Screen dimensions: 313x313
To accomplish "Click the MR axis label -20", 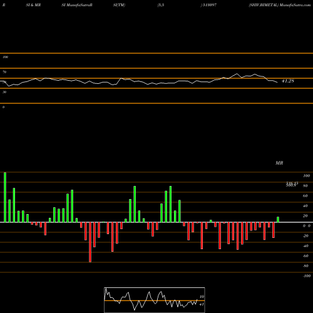I will pyautogui.click(x=305, y=236).
